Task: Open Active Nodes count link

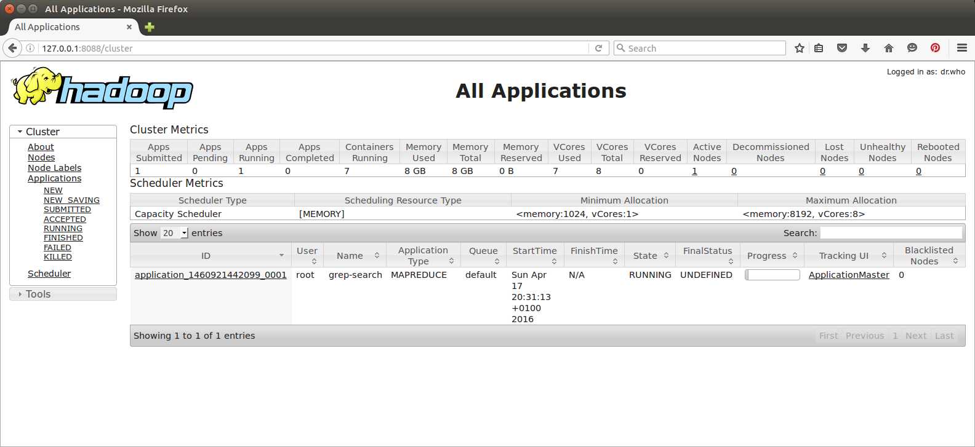Action: coord(694,171)
